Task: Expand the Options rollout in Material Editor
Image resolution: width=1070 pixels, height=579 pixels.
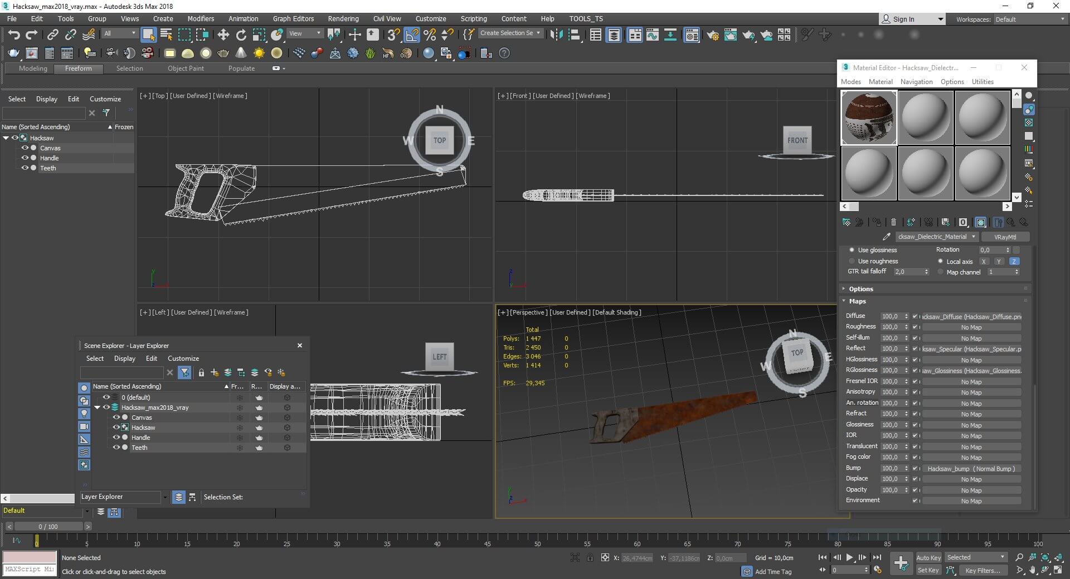Action: pyautogui.click(x=861, y=289)
